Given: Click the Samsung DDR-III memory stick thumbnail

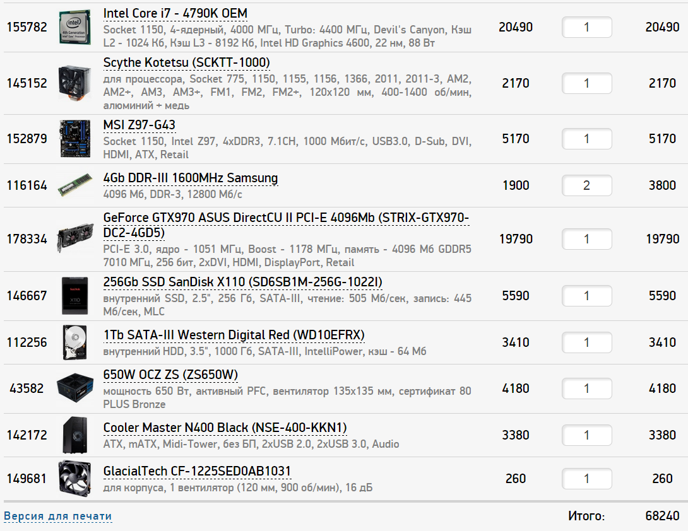Looking at the screenshot, I should point(75,185).
